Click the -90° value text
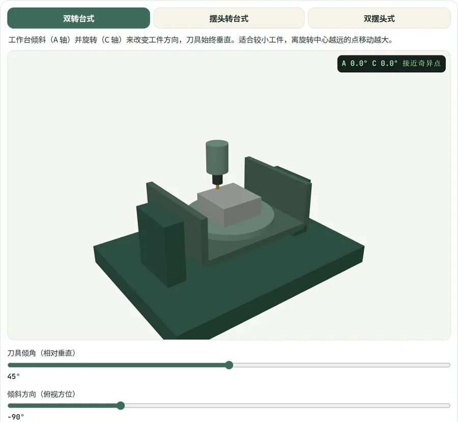The width and height of the screenshot is (458, 422). (x=16, y=417)
